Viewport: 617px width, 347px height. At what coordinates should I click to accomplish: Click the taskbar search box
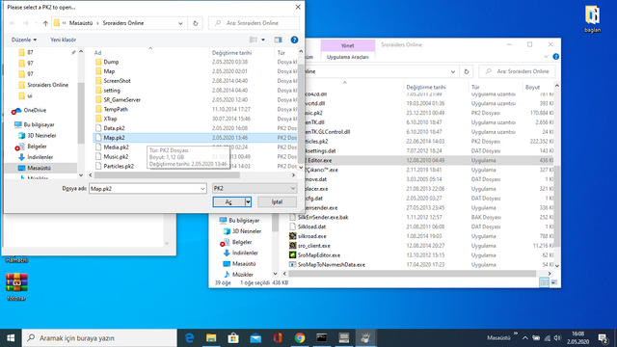coord(99,338)
